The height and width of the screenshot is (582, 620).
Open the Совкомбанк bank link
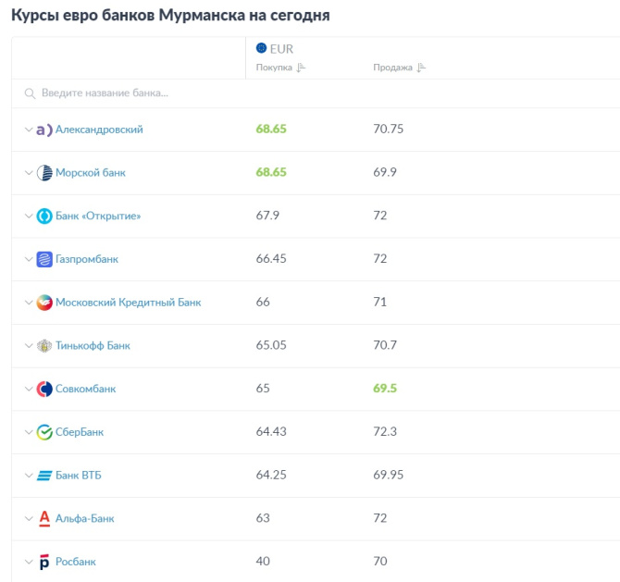(86, 389)
